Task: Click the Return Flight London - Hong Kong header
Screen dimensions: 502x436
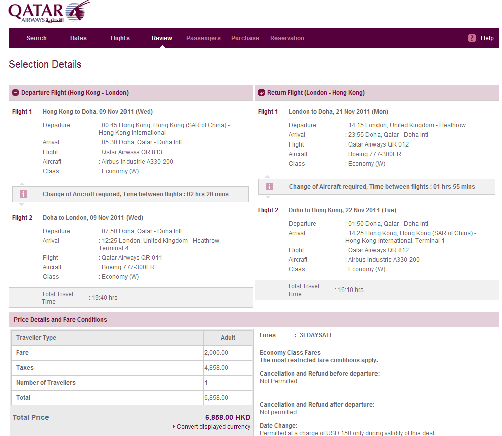Action: [x=316, y=93]
